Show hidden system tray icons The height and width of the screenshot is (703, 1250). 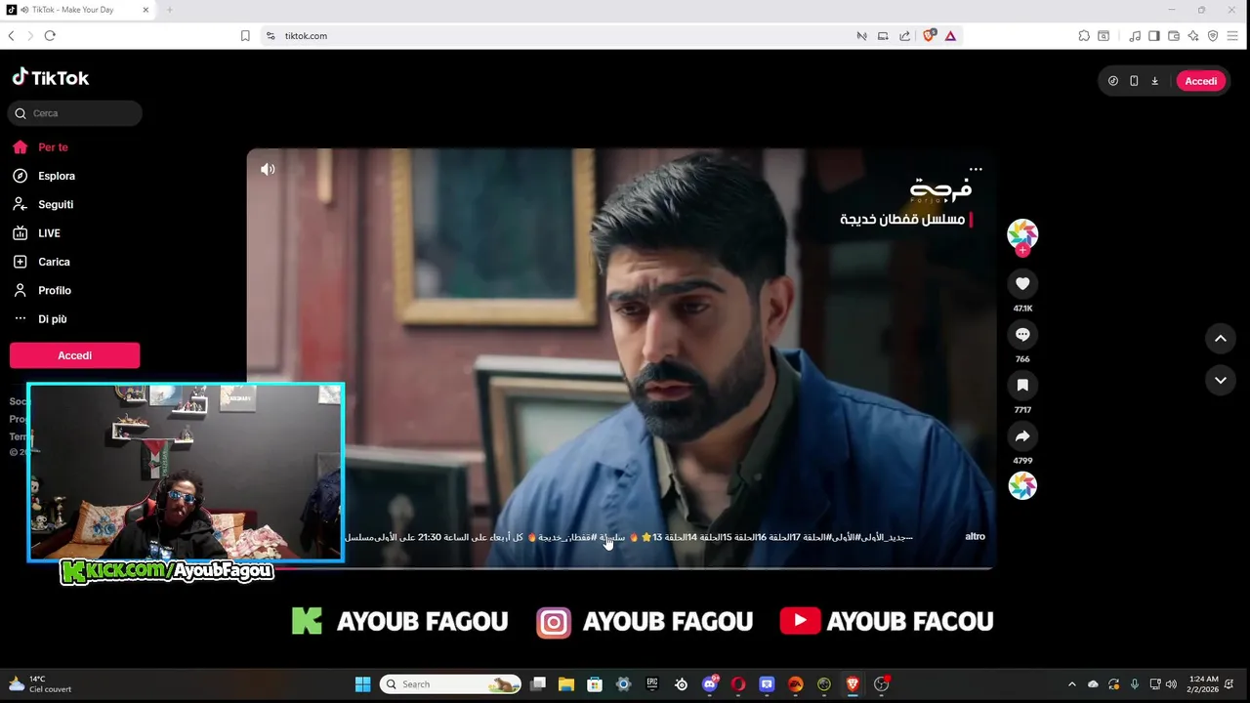tap(1072, 683)
